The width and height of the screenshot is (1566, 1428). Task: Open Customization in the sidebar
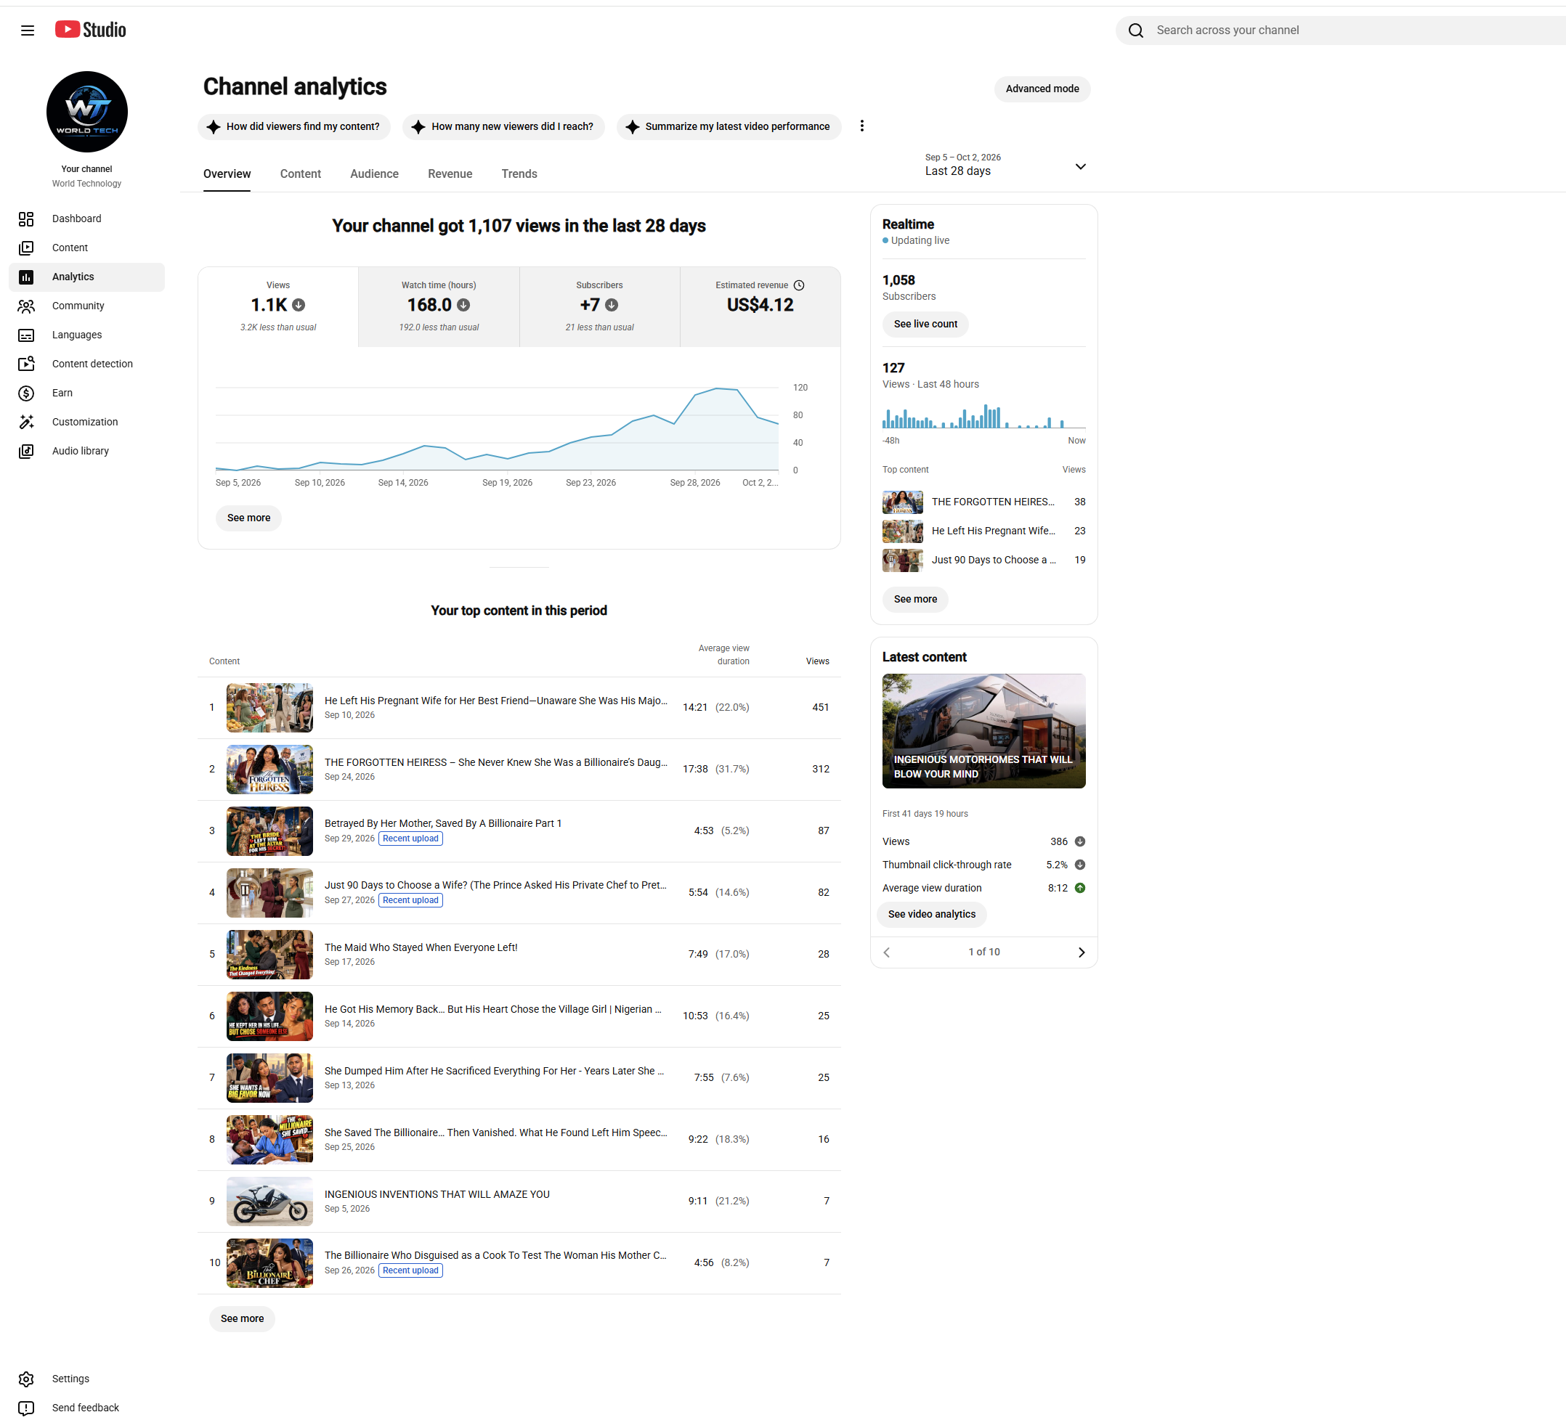pos(86,423)
